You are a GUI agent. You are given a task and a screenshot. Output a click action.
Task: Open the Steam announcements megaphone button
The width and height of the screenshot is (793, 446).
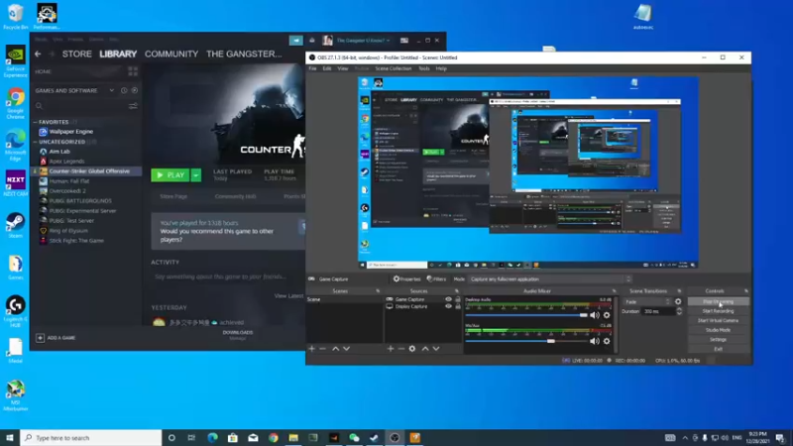295,40
